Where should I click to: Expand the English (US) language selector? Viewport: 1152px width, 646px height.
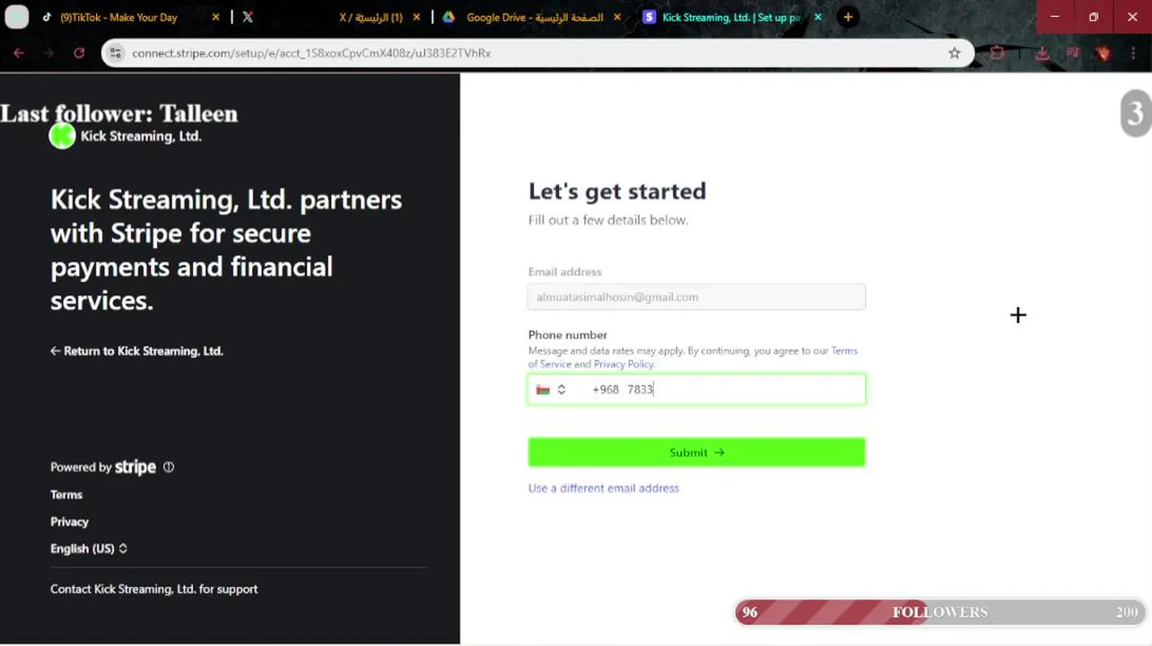click(x=89, y=548)
